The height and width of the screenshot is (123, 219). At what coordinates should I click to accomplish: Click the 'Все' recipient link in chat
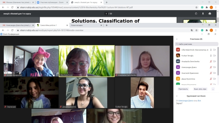[199, 100]
